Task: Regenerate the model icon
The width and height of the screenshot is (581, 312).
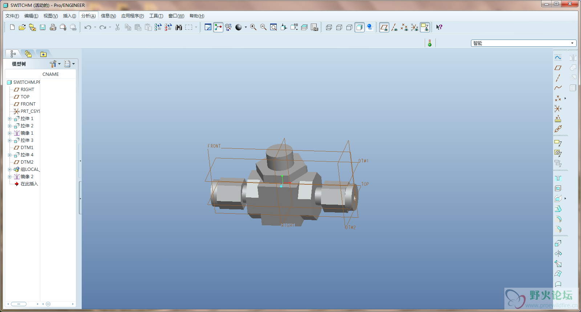Action: click(x=158, y=27)
